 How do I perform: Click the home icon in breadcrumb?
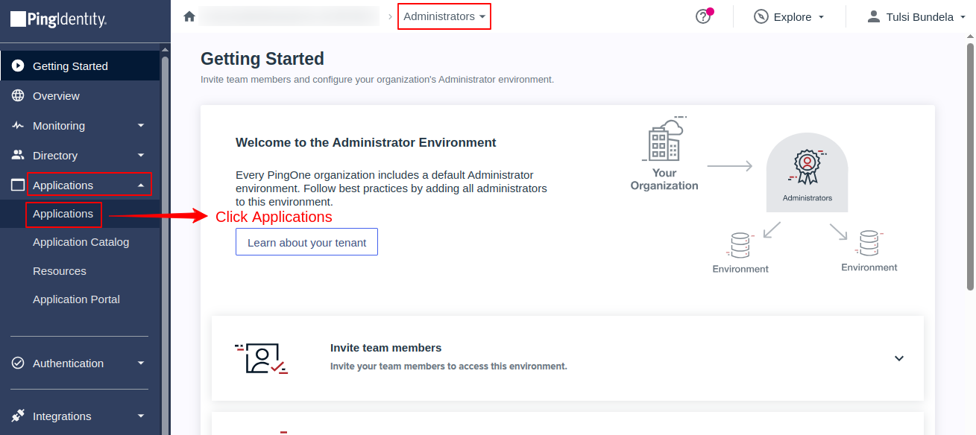pos(189,16)
